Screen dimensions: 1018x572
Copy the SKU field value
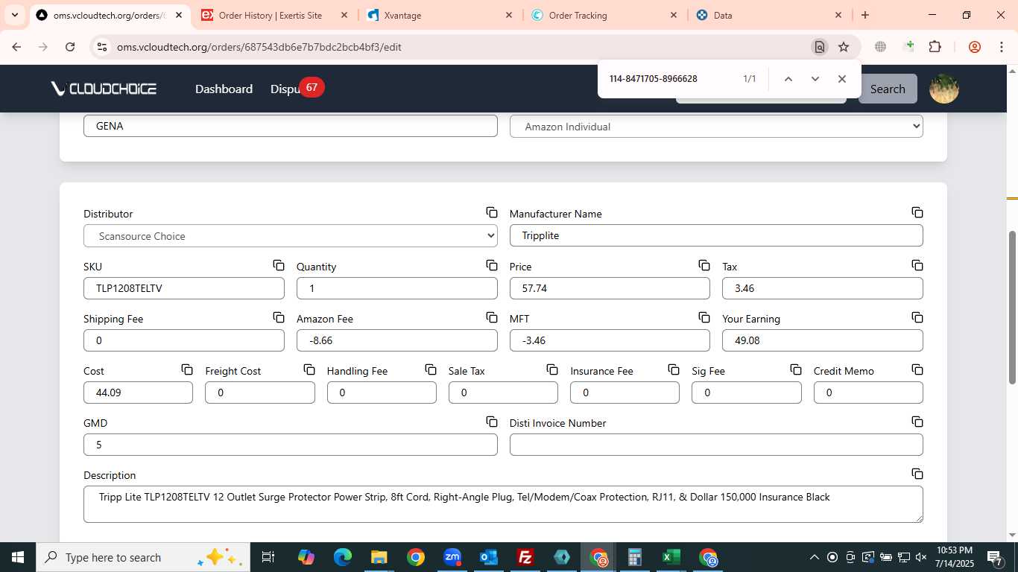point(279,266)
